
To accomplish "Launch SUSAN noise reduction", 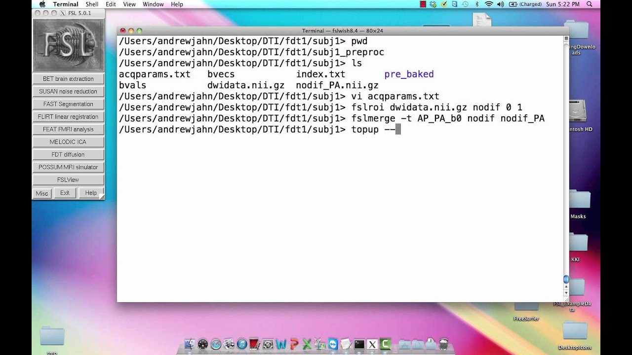I will pos(68,91).
